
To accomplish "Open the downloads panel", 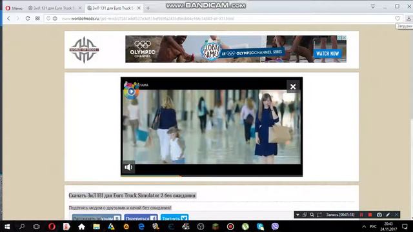I will click(x=408, y=19).
